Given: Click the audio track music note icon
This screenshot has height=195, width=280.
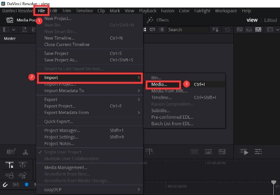Looking at the screenshot, I should [22, 175].
